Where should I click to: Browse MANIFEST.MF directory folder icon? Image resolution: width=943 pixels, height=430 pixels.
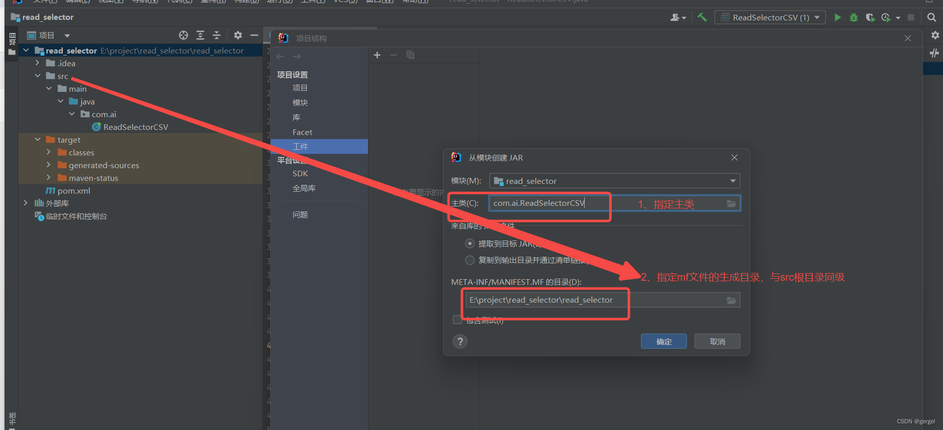tap(731, 300)
